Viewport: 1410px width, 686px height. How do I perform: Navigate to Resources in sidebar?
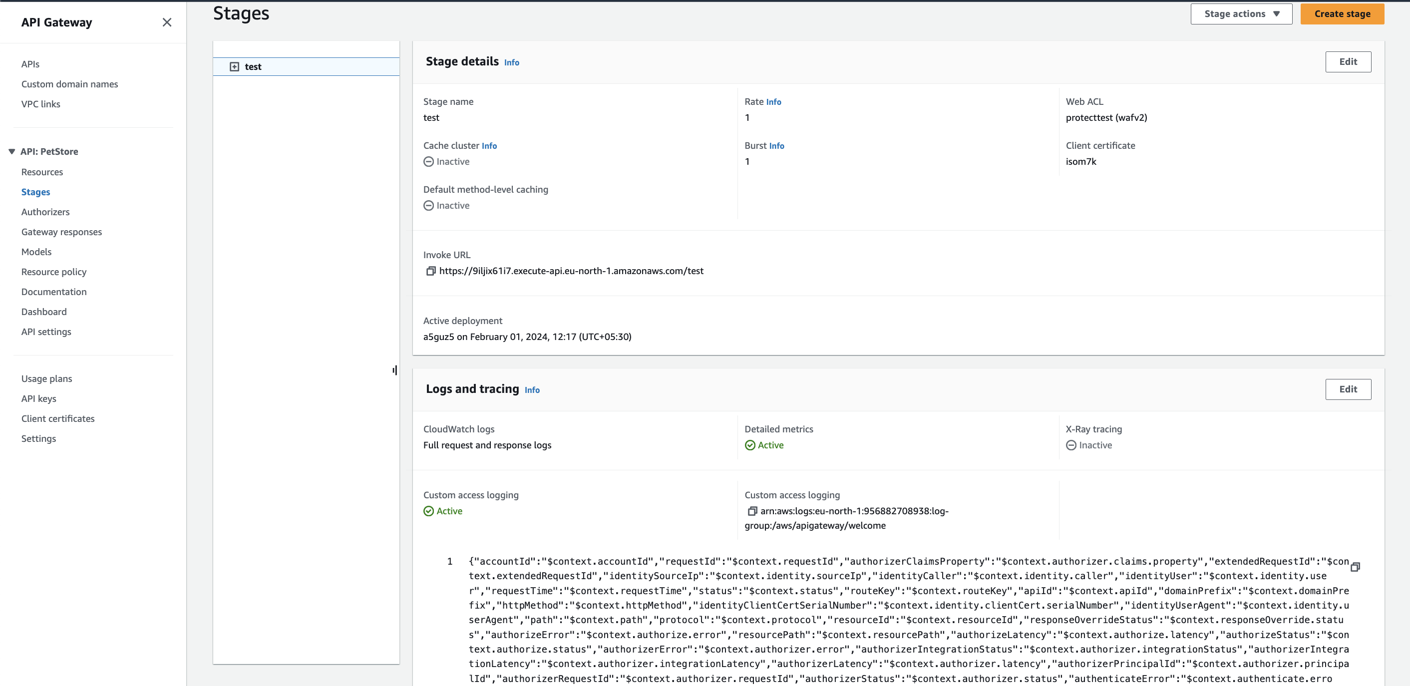(42, 171)
